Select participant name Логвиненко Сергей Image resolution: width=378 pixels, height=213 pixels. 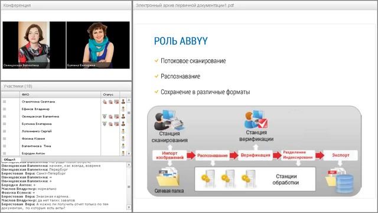[x=37, y=131]
